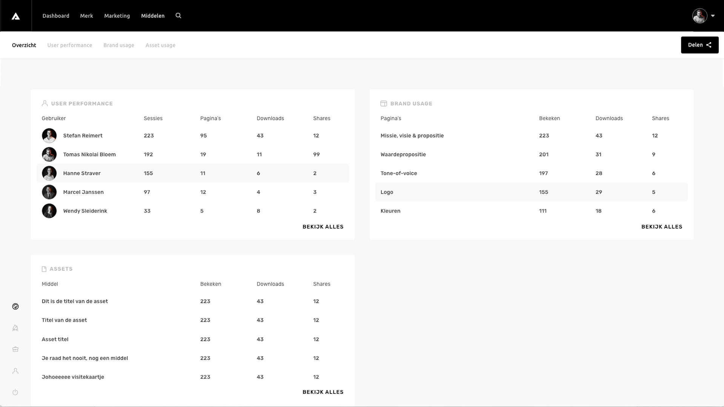The width and height of the screenshot is (724, 407).
Task: Click Bekijk alles under Brand Usage
Action: click(662, 227)
